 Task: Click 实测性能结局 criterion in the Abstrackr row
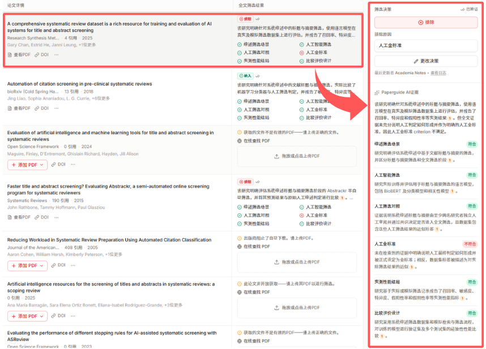[253, 224]
